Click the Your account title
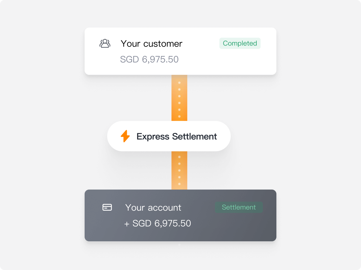 pos(153,208)
